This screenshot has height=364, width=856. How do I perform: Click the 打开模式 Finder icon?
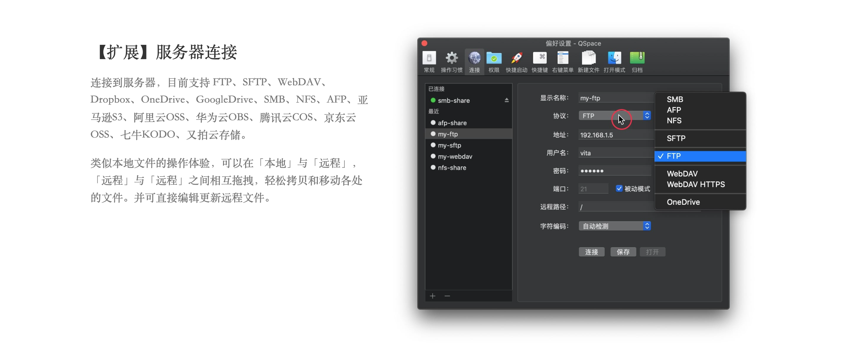point(614,58)
